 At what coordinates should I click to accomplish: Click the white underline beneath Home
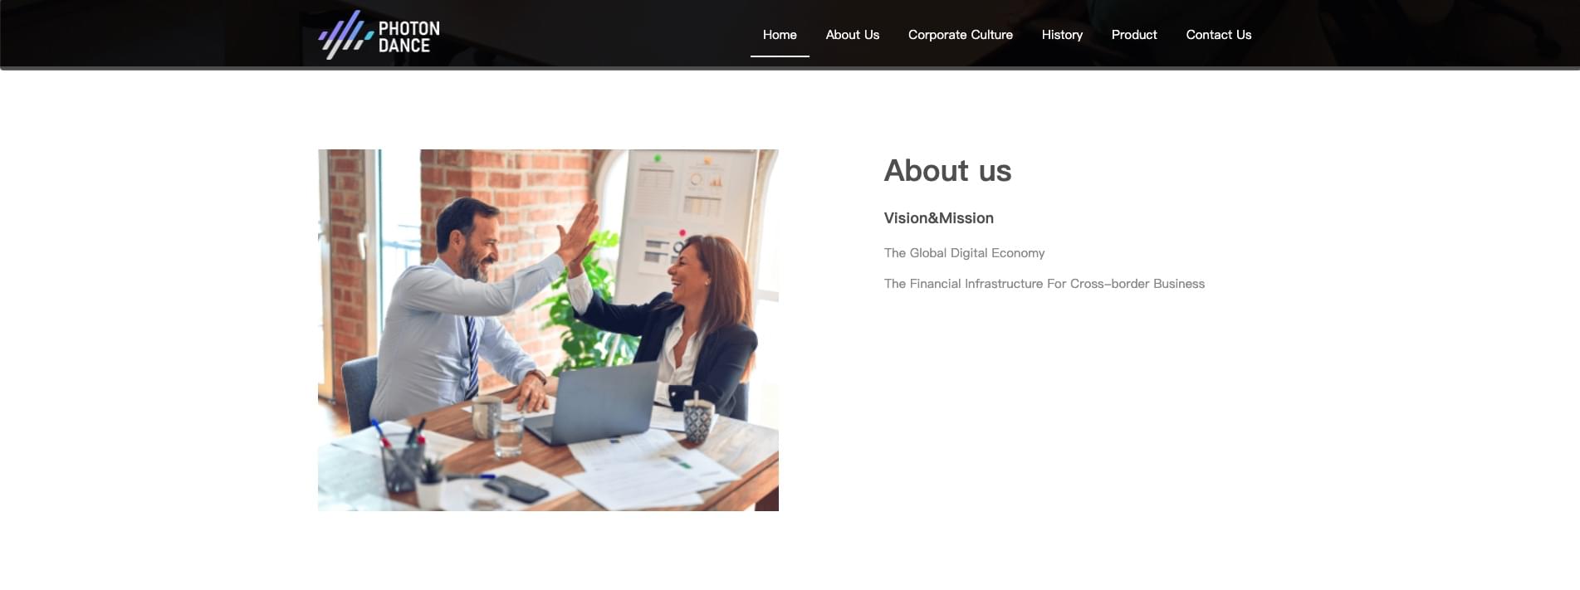[780, 56]
